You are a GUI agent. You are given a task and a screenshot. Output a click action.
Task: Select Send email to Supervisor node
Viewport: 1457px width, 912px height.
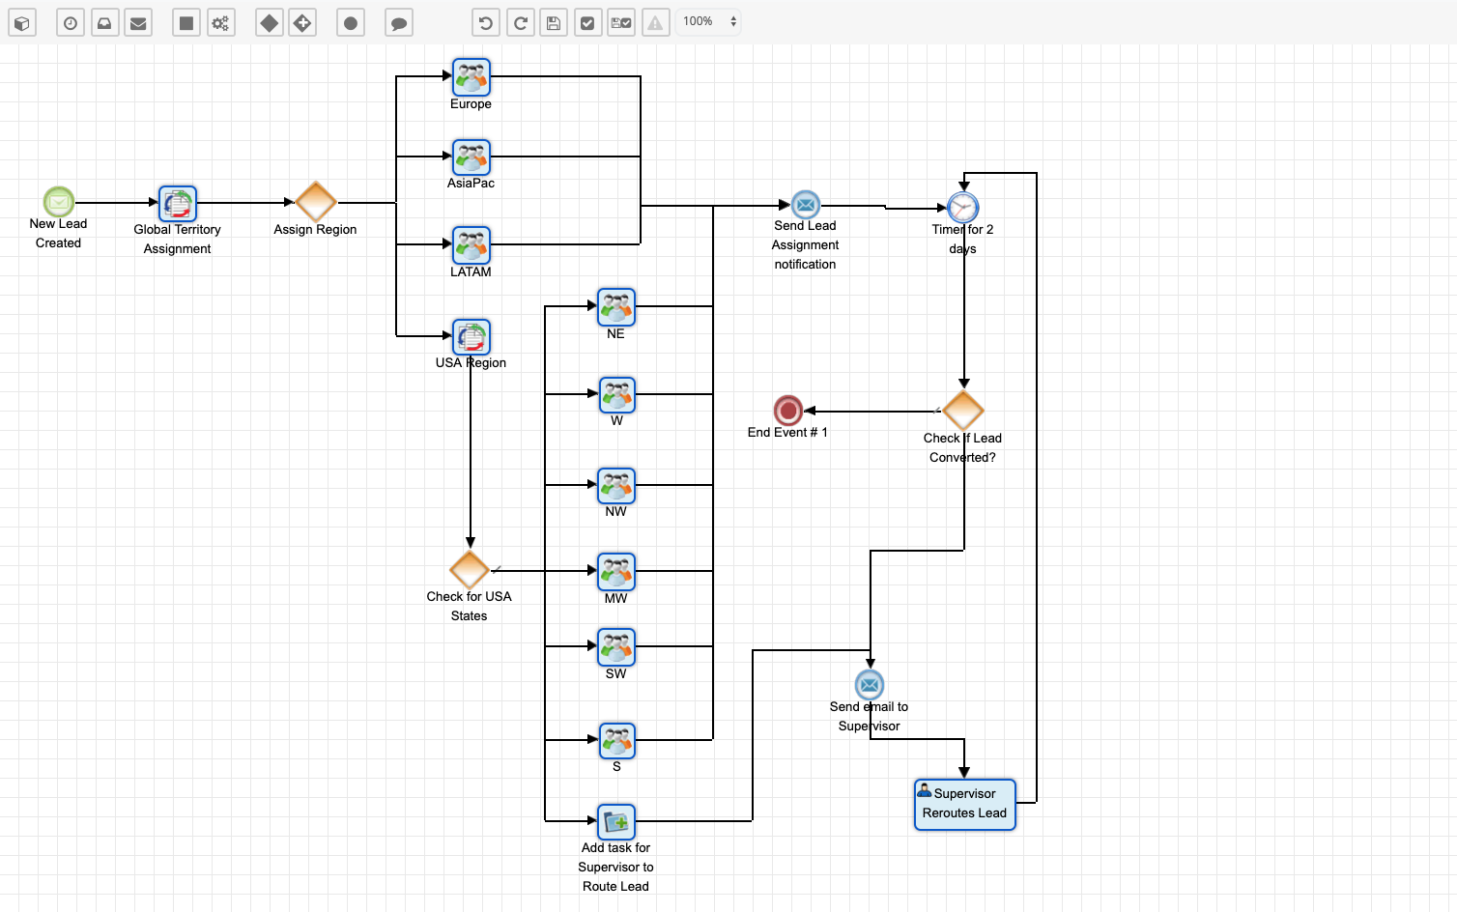[870, 685]
